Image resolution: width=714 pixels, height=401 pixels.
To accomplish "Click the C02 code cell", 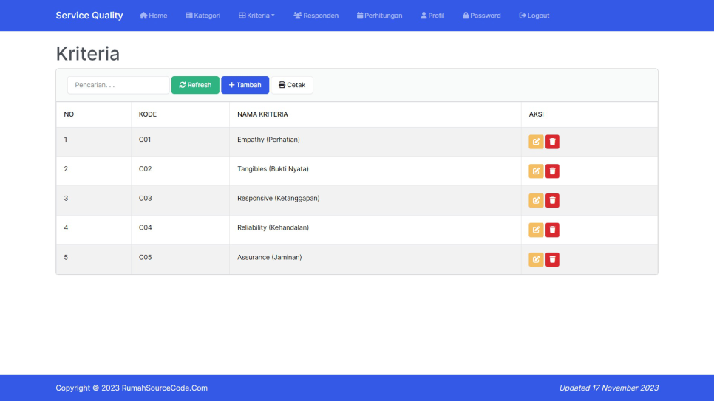I will pos(180,171).
